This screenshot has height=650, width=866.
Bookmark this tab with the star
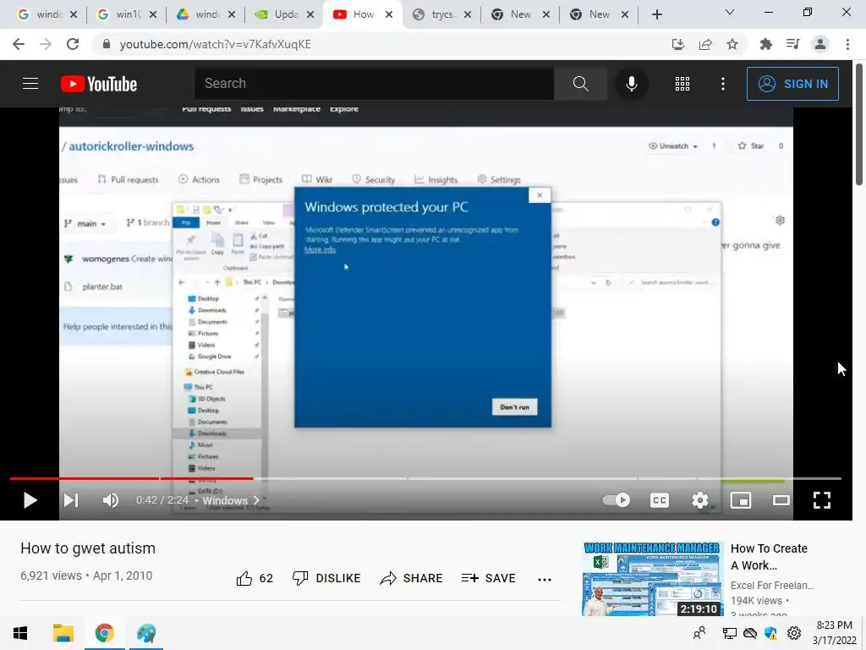click(x=732, y=44)
